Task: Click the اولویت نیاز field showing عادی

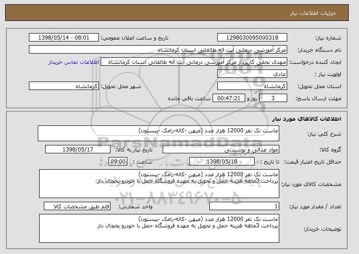Action: [x=252, y=74]
